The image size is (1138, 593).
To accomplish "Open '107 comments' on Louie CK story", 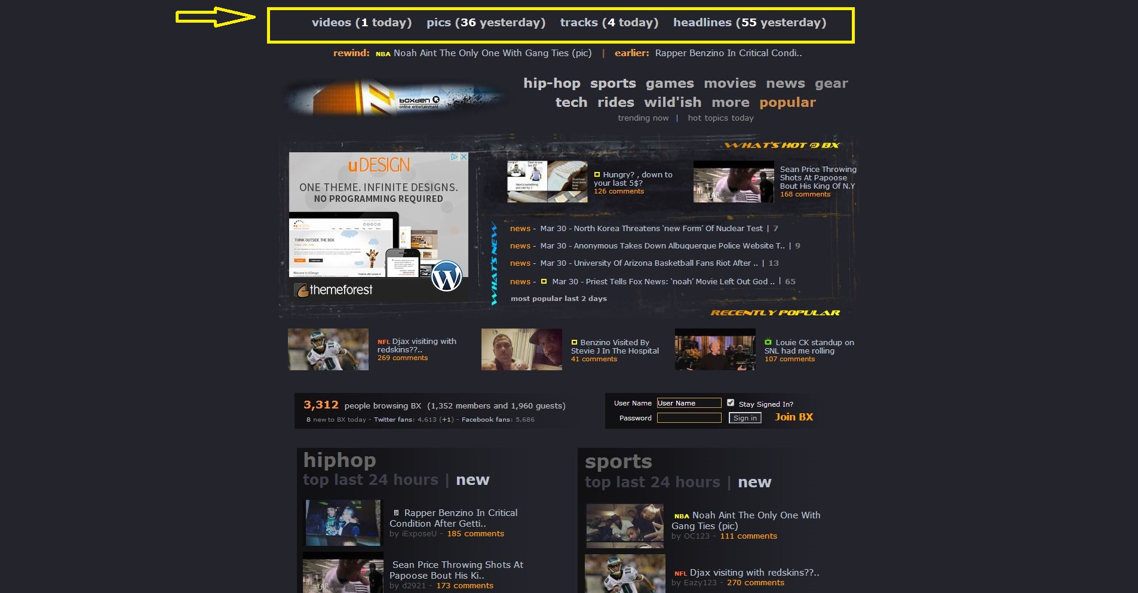I will coord(790,360).
